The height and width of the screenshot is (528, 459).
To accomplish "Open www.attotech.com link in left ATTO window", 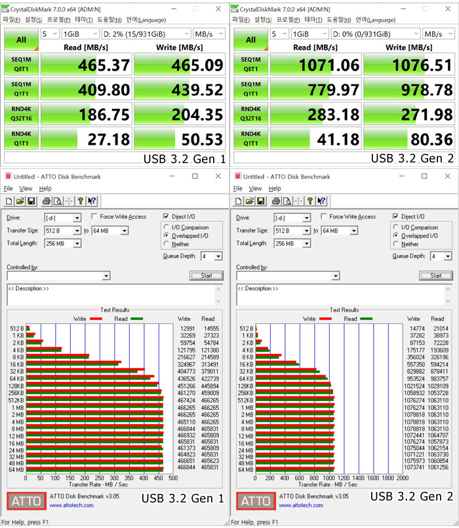I will pos(71,505).
